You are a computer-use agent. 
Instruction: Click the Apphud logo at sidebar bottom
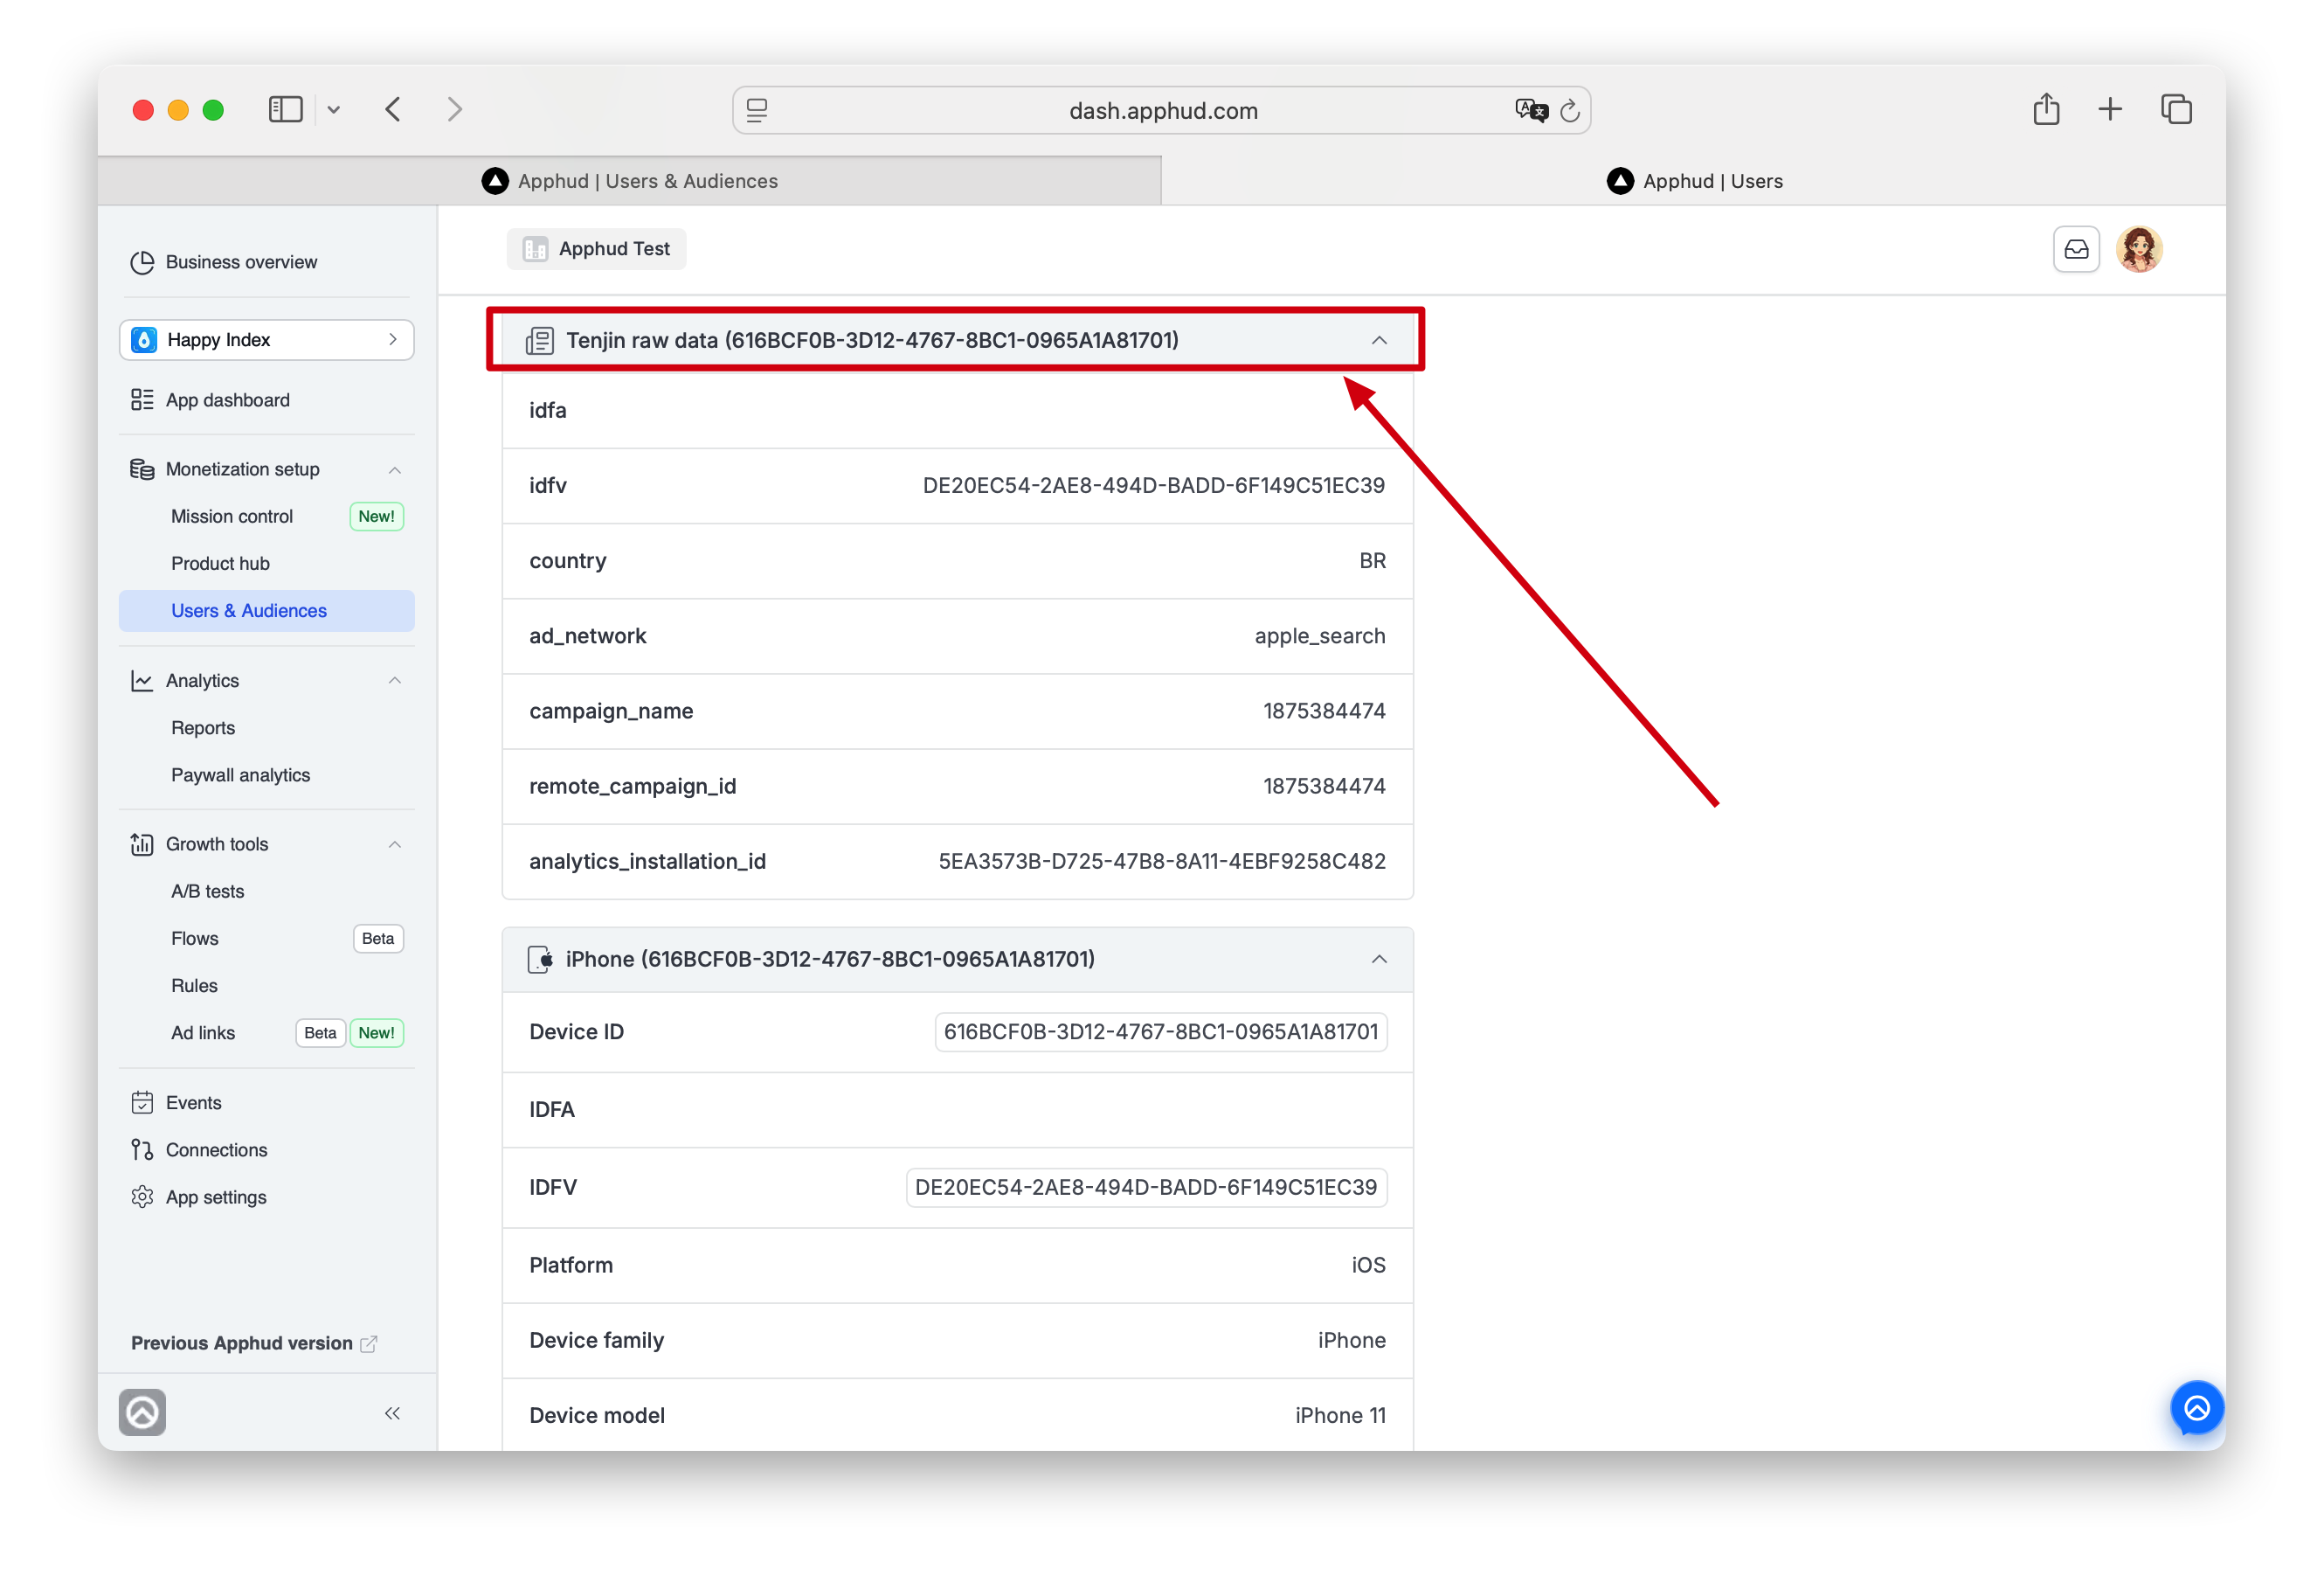click(142, 1412)
